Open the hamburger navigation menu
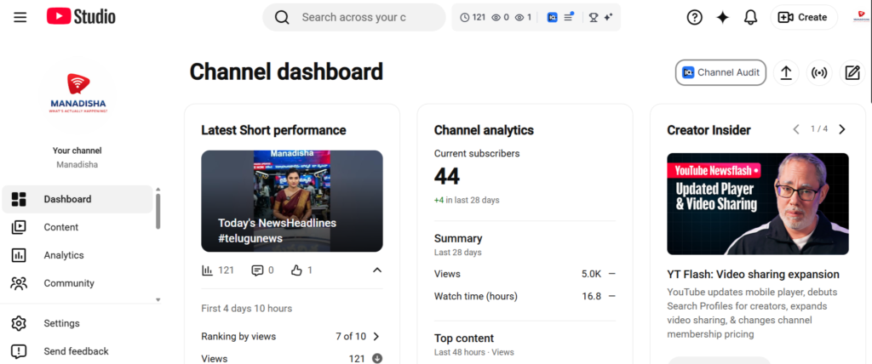The height and width of the screenshot is (364, 872). tap(20, 17)
